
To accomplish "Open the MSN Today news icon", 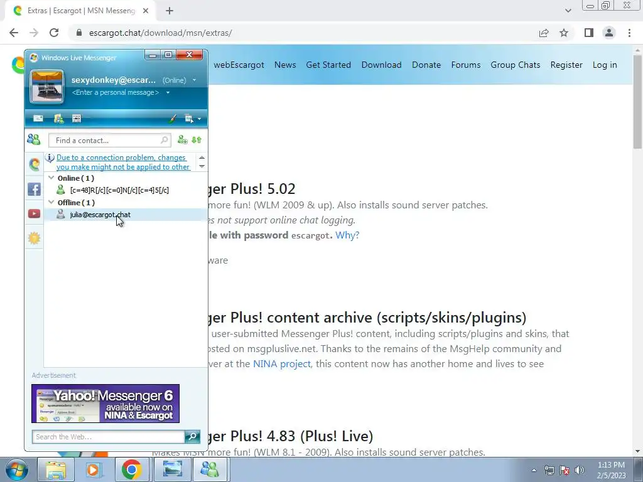I will (x=77, y=119).
